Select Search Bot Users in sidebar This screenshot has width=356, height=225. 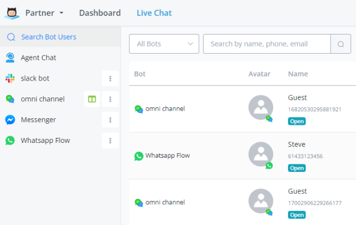pyautogui.click(x=48, y=37)
